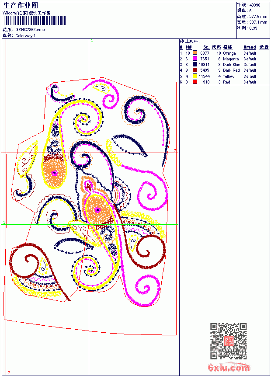Click the 'Dark Red' description text

point(231,70)
